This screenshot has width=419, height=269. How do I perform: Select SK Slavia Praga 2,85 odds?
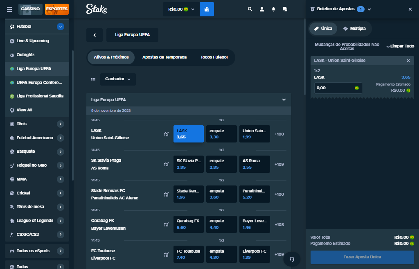[188, 164]
